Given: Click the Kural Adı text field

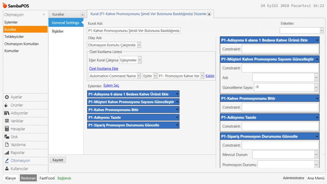Looking at the screenshot, I should 134,31.
